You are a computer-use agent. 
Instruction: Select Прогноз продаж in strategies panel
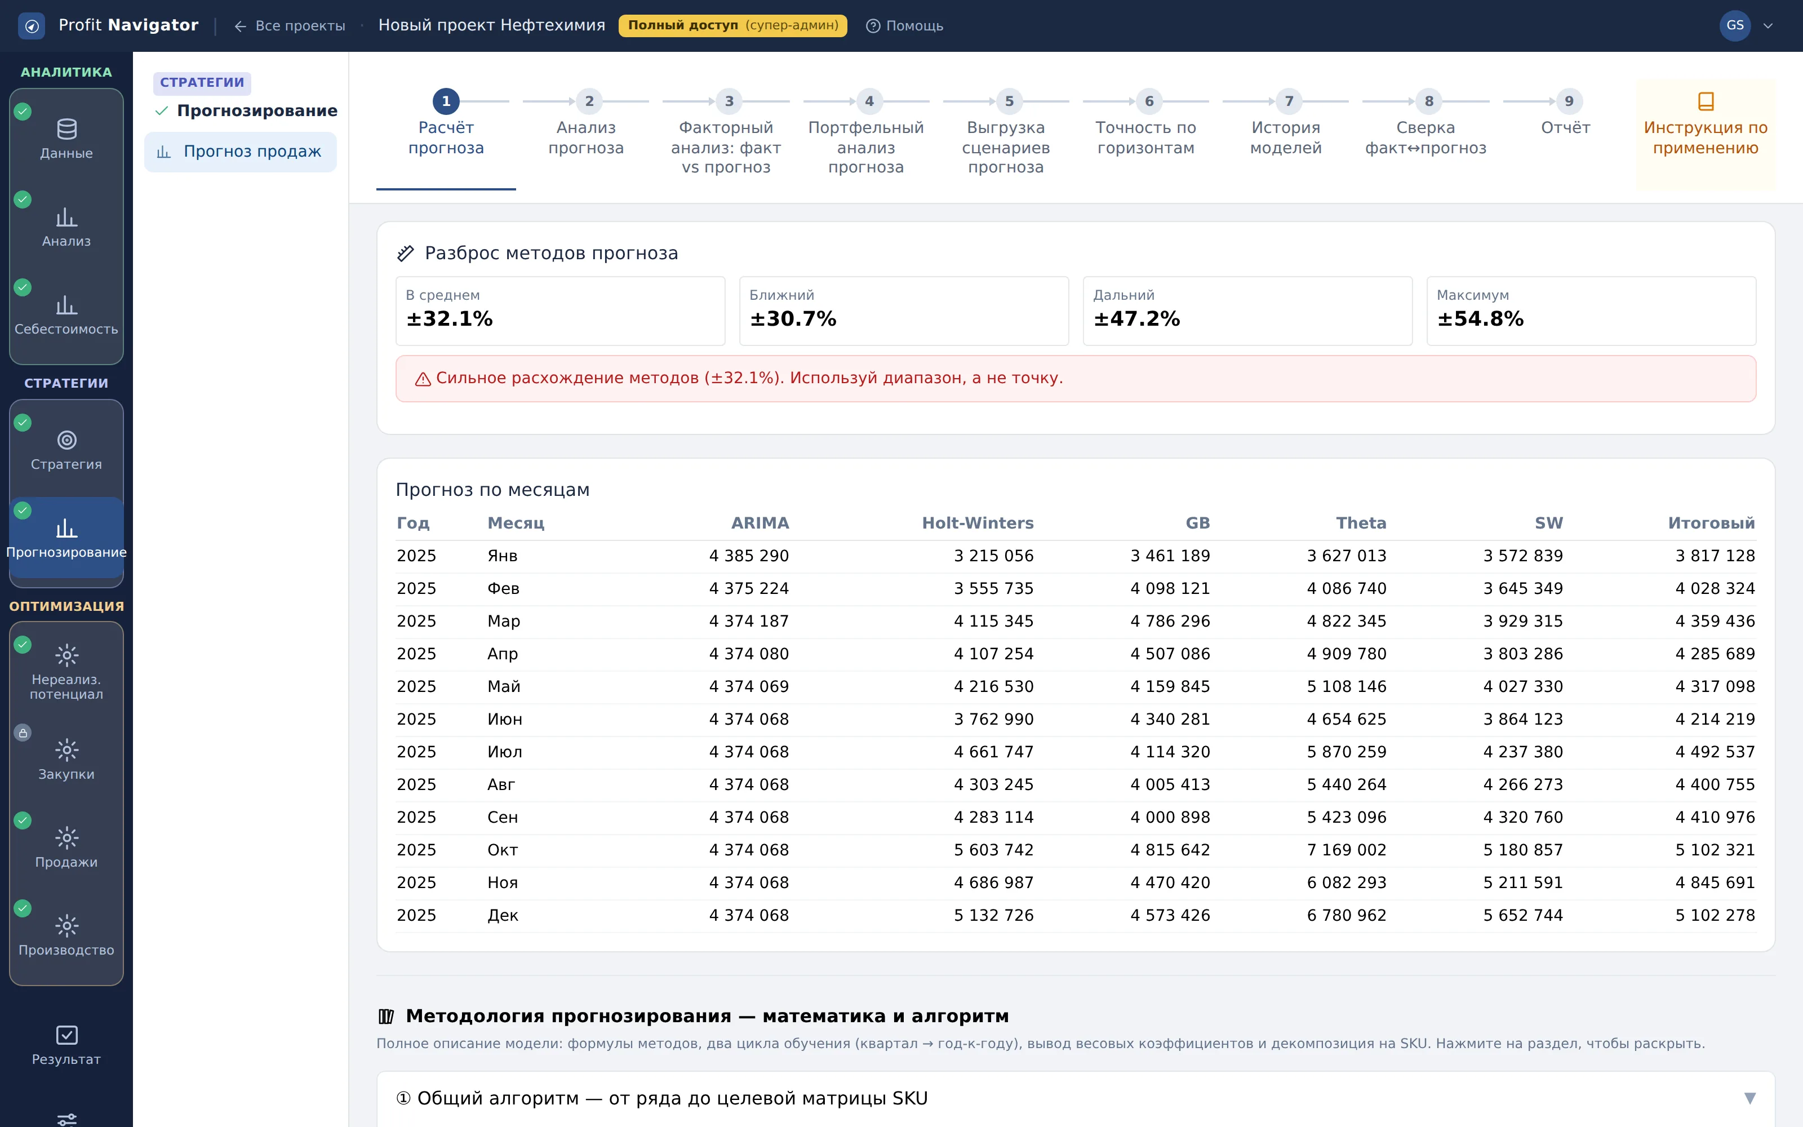(240, 152)
